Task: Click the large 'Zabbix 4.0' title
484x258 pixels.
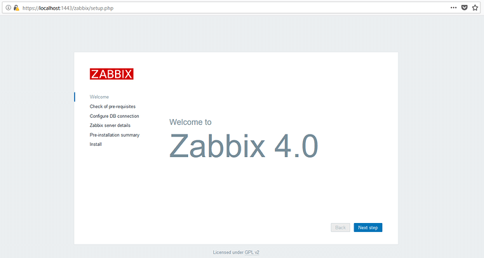Action: pyautogui.click(x=243, y=146)
